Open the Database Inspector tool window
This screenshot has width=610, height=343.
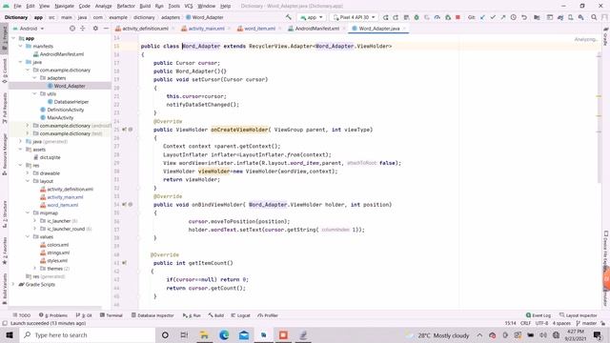click(152, 315)
